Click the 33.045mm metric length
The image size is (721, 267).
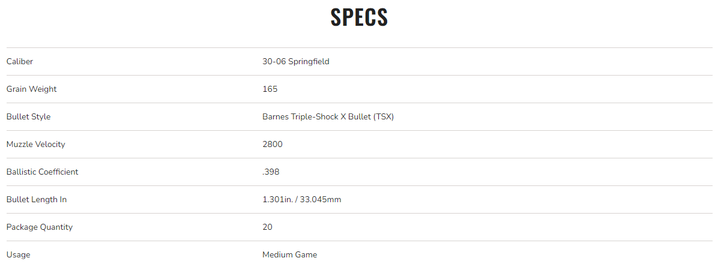tap(322, 199)
